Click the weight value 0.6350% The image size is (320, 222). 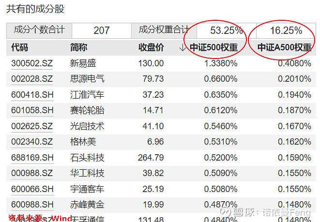(221, 95)
